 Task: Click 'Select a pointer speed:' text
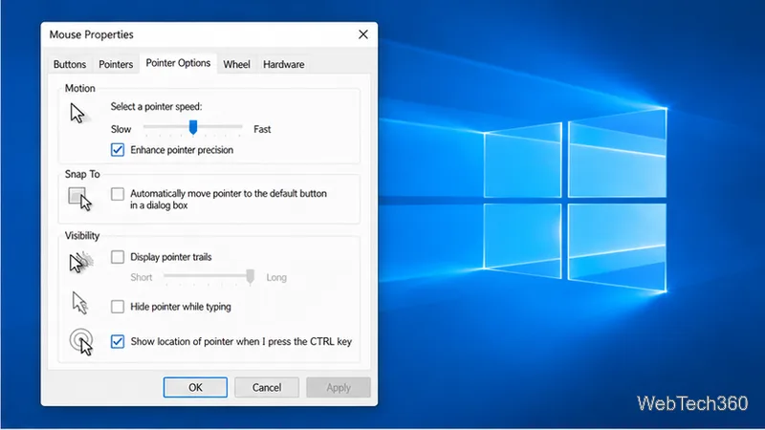point(156,106)
